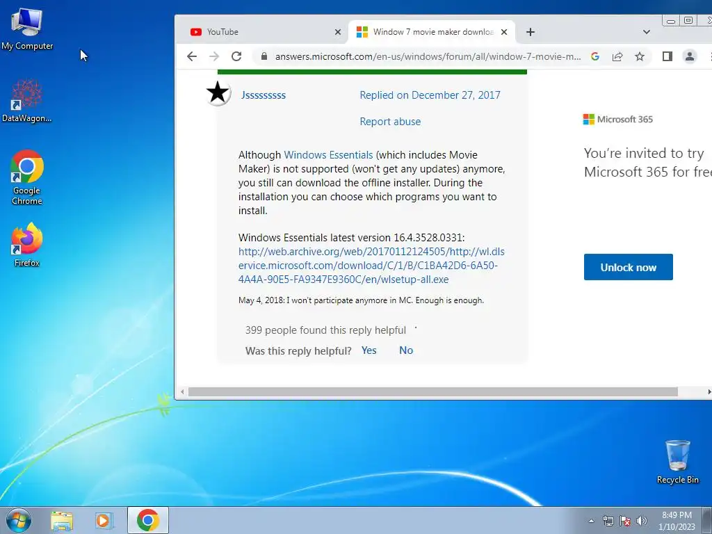This screenshot has height=534, width=712.
Task: Click the volume speaker tray icon
Action: pos(641,521)
